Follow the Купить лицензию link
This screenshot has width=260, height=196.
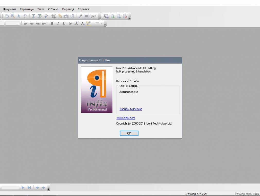(131, 109)
